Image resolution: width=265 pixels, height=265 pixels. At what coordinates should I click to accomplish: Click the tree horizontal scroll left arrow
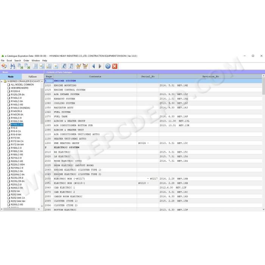coord(2,209)
